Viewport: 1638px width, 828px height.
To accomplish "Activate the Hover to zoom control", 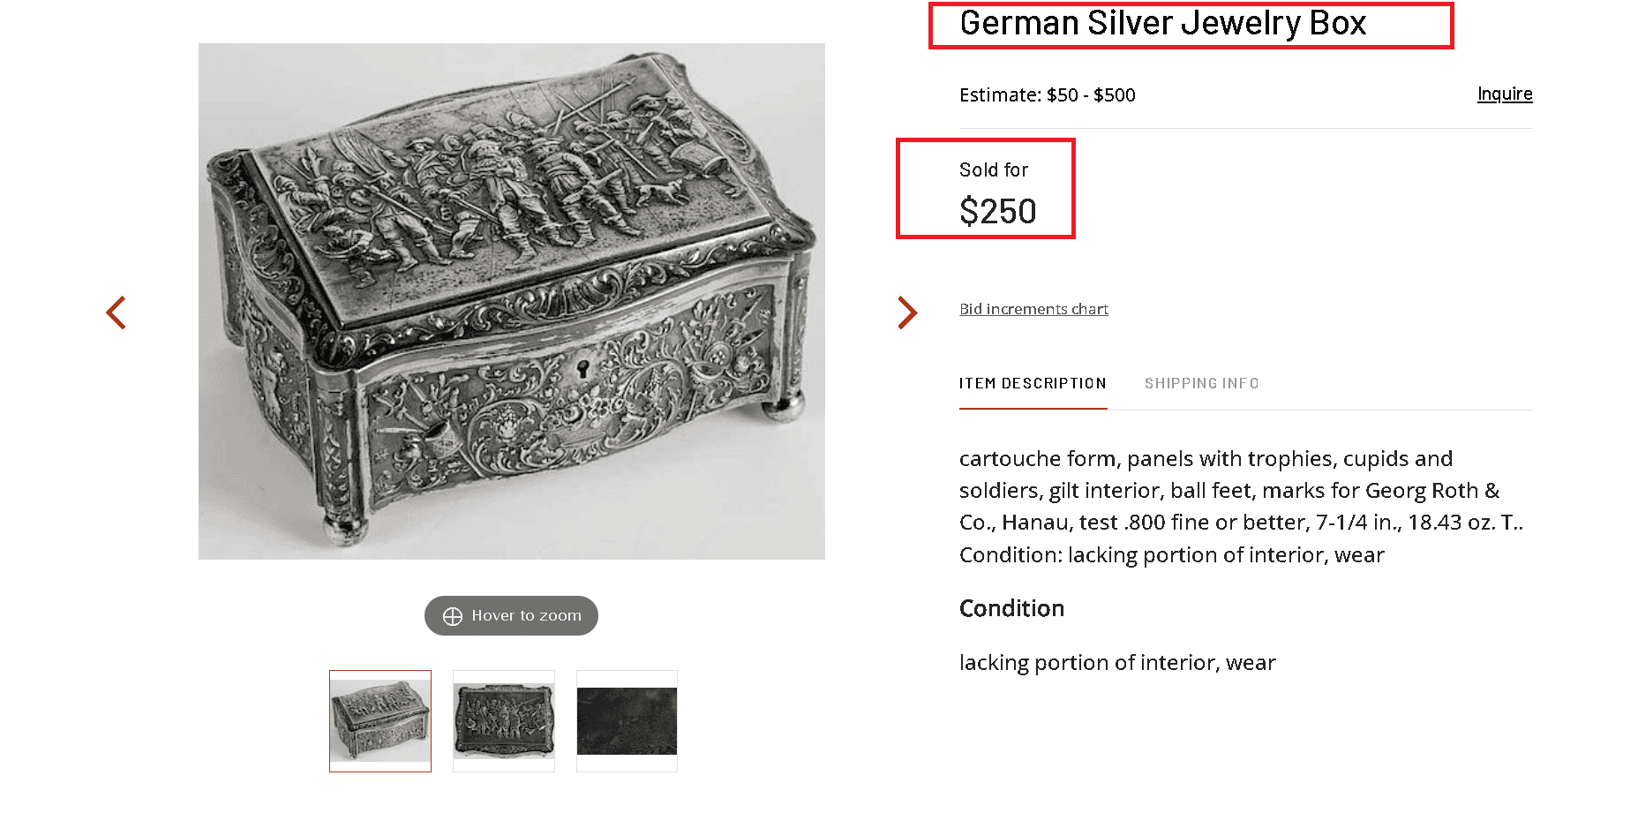I will pyautogui.click(x=510, y=615).
